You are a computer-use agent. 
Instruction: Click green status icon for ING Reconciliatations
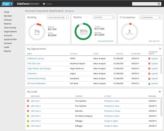149,84
